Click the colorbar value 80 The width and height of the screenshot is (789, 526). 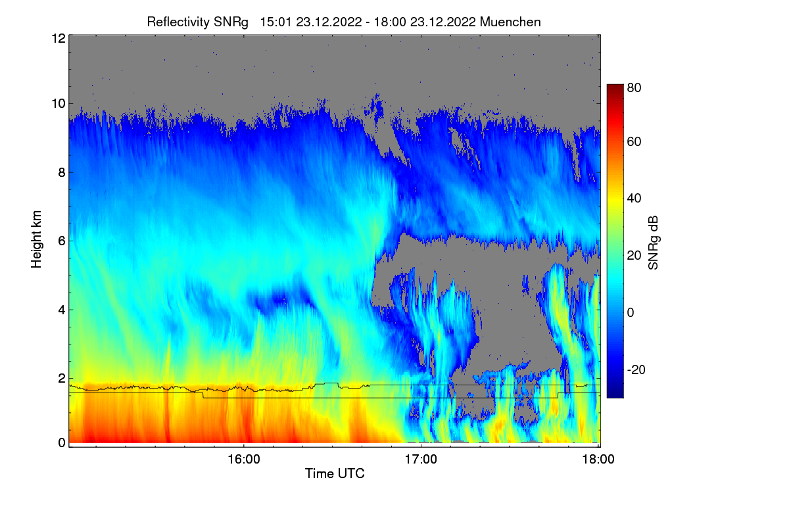pyautogui.click(x=634, y=87)
